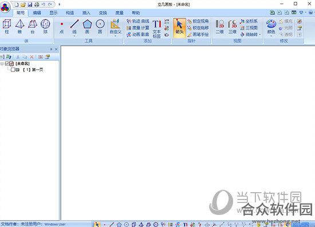Toggle 坐标系 coordinate system display
Viewport: 315px width, 227px height.
click(249, 21)
